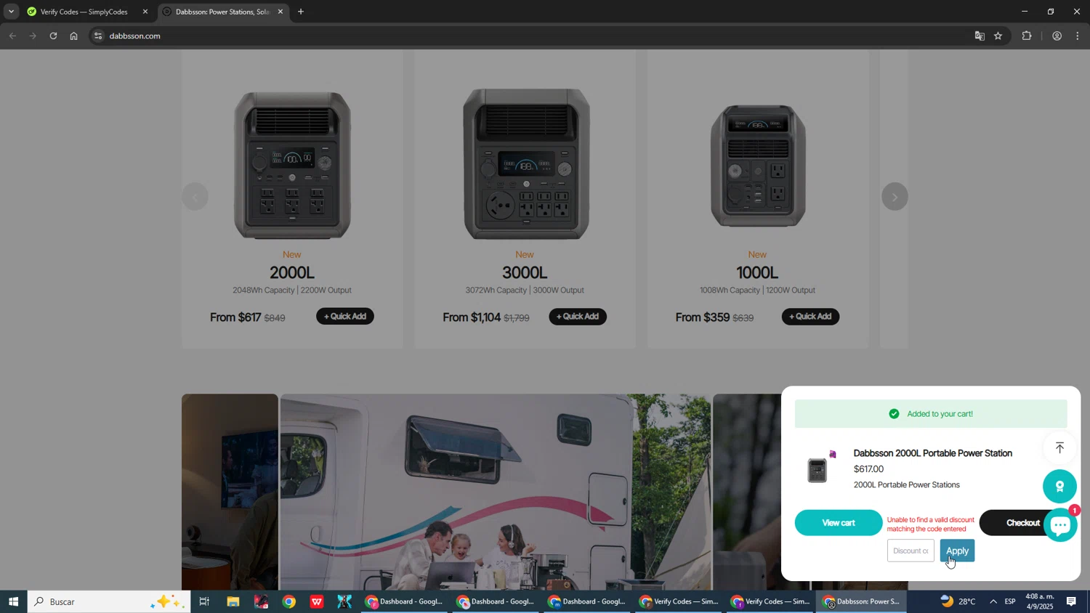
Task: Switch to first Dashboard - Google taskbar window
Action: pos(405,601)
